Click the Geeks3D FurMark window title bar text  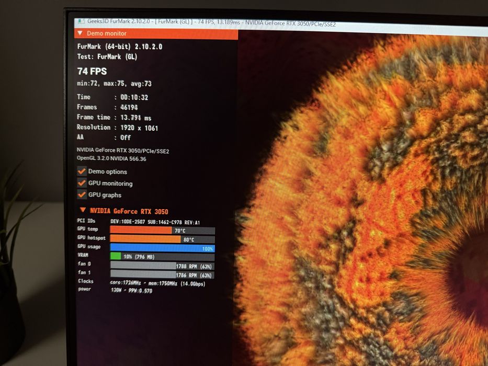(211, 22)
